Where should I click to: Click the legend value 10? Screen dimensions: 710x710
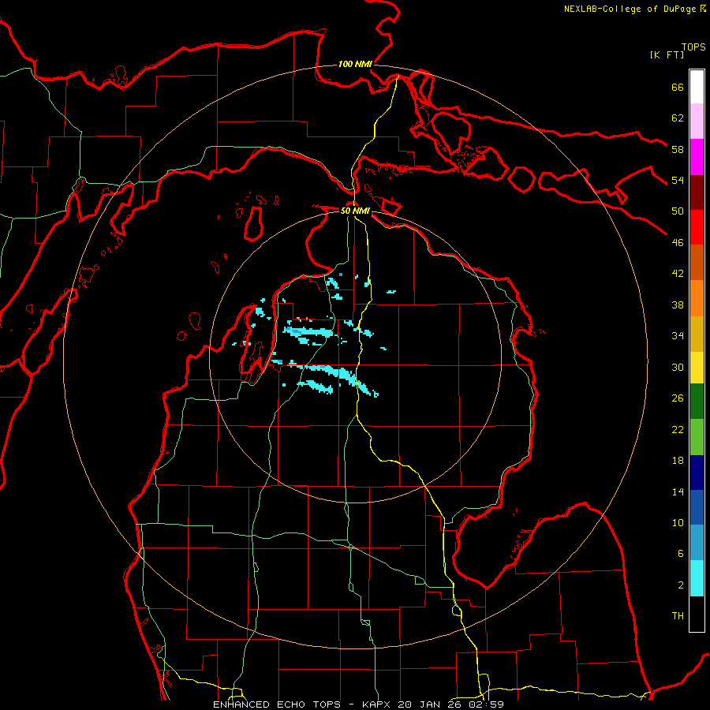pos(678,522)
